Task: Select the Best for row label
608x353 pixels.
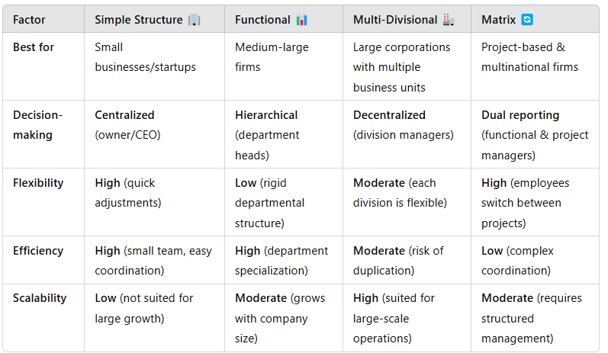Action: [34, 47]
